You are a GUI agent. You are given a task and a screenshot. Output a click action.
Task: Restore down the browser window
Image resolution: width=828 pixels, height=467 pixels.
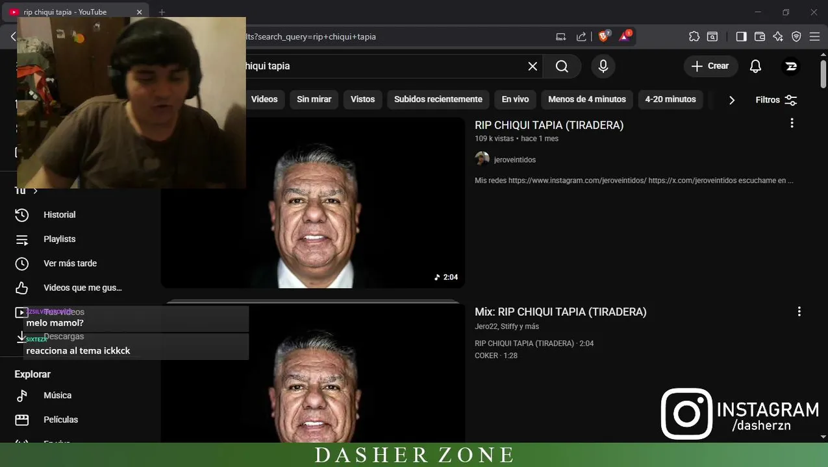pos(786,12)
